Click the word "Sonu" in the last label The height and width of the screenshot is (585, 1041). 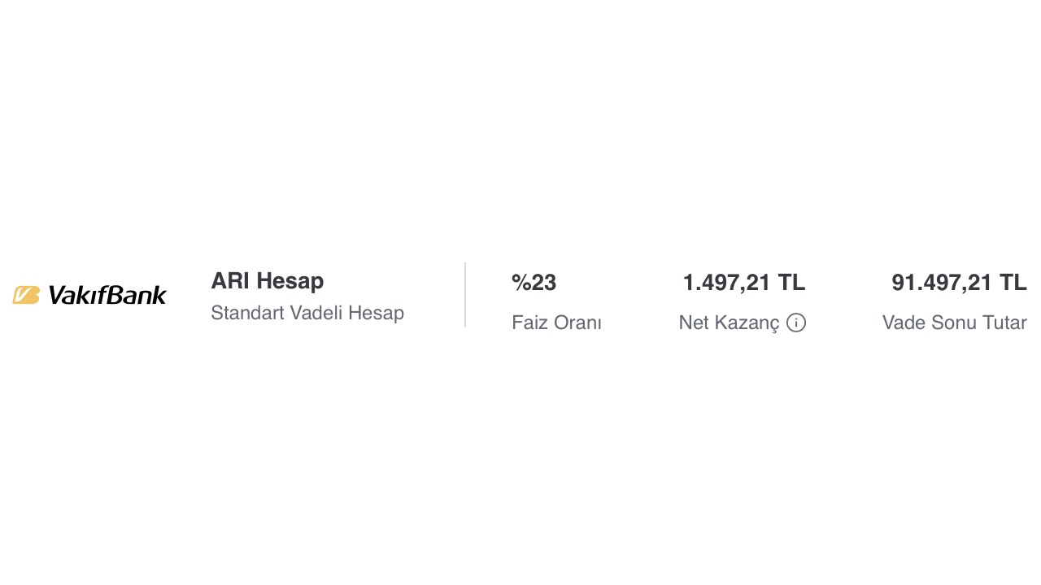tap(953, 323)
